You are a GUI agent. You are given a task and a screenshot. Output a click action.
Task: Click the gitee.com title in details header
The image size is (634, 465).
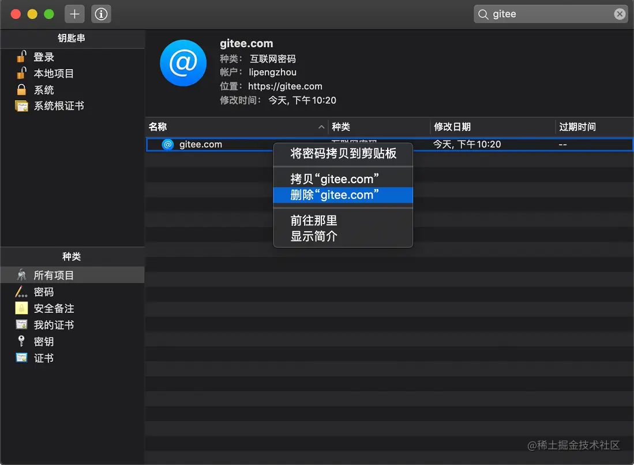246,43
